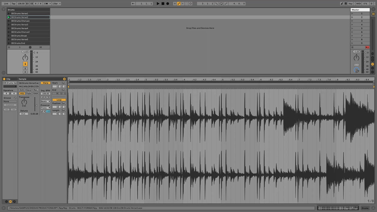Open the 1 Bar quantization menu

click(x=56, y=3)
